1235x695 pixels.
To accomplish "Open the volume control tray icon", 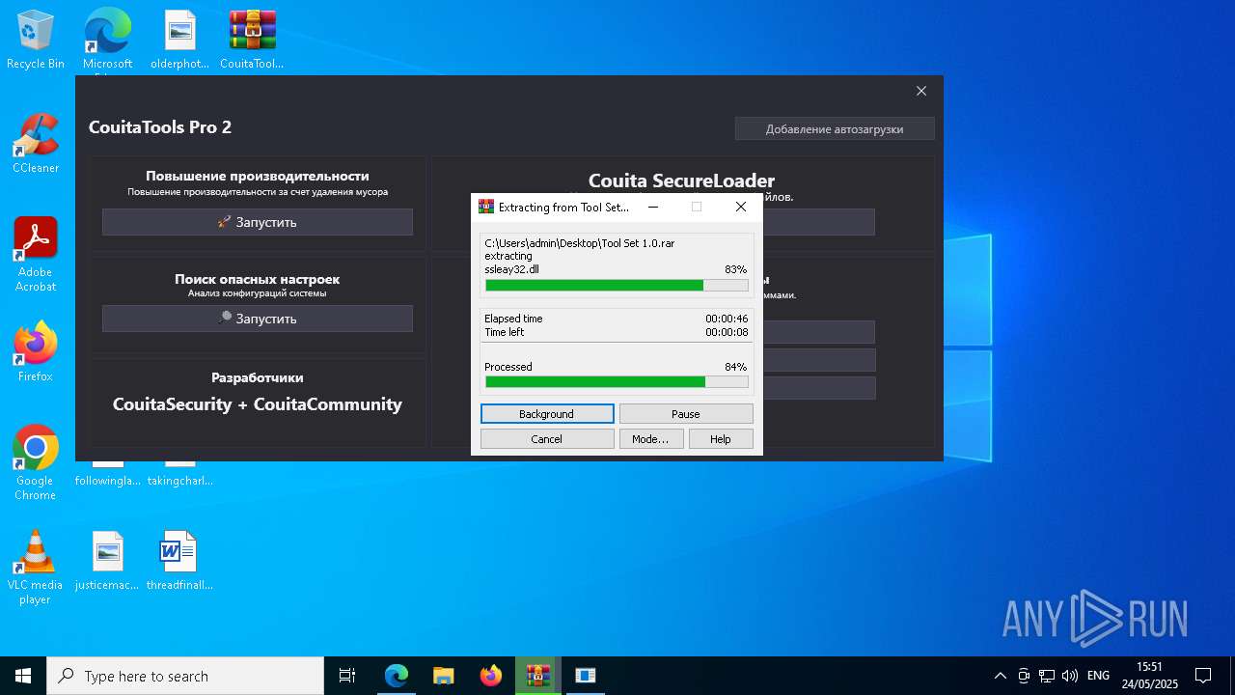I will click(1070, 676).
